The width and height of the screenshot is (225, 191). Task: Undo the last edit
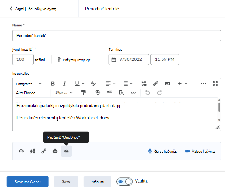148,93
